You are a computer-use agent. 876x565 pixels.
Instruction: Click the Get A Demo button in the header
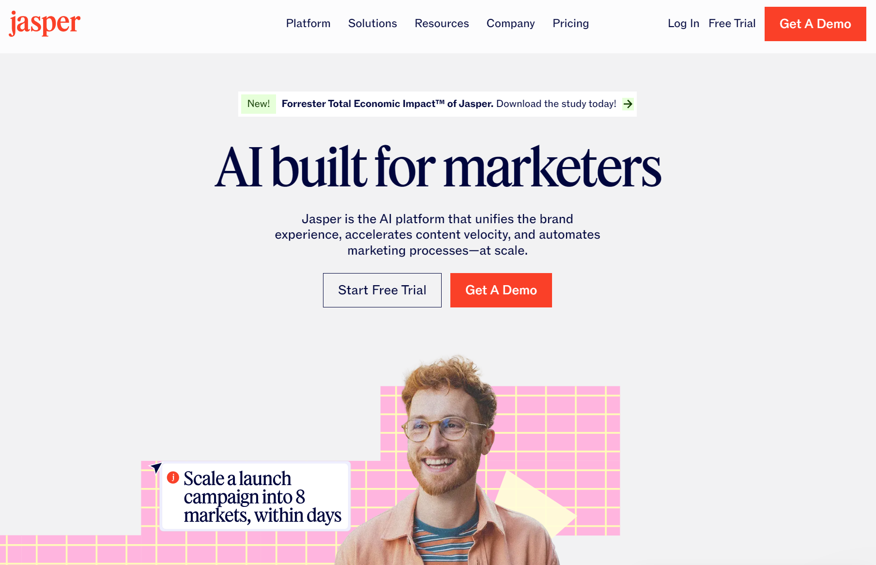[x=815, y=24]
